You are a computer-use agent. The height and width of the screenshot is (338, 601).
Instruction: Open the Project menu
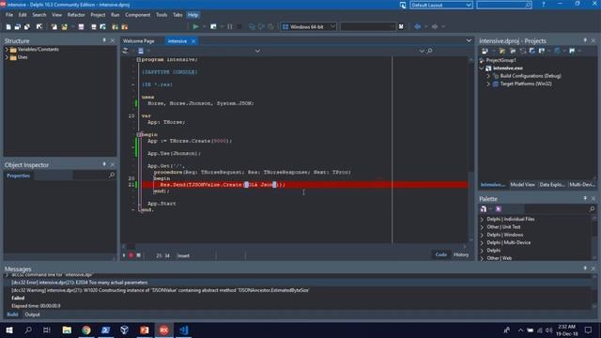(x=98, y=15)
